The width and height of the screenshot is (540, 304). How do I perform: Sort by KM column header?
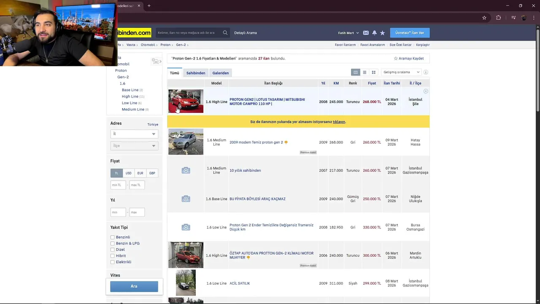click(x=336, y=83)
